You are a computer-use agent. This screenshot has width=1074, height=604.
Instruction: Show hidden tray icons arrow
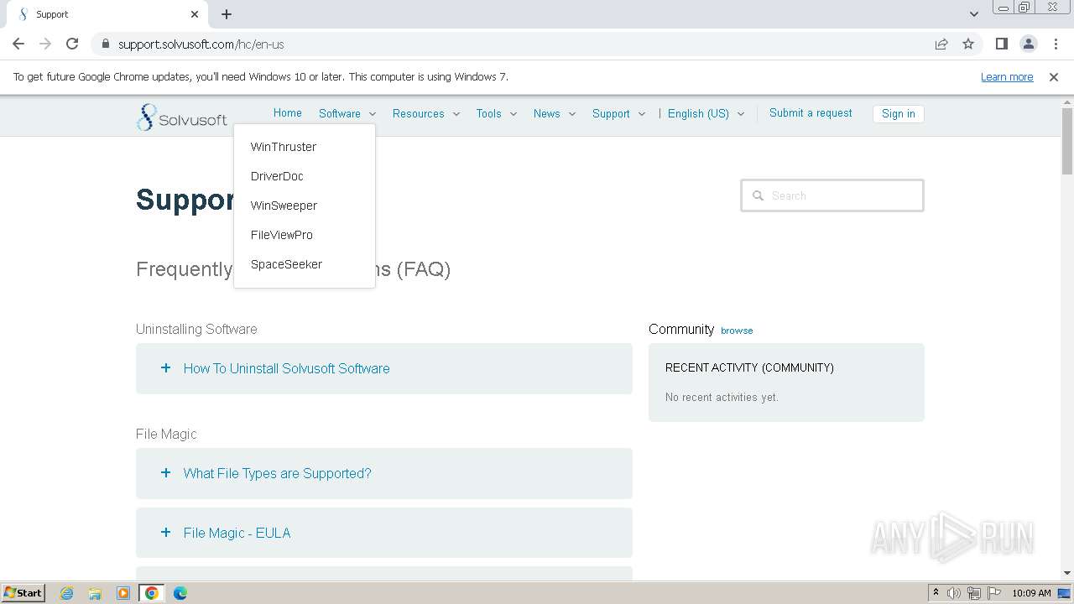point(936,593)
